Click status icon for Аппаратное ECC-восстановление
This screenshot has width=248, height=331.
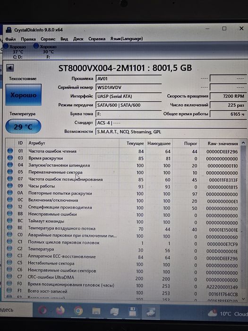click(9, 255)
